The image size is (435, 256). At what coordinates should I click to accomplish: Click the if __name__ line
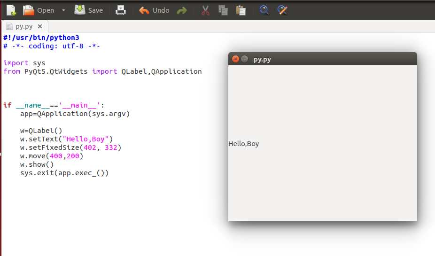[54, 105]
